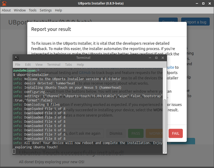Open the Window menu in UBports Installer
214x168 pixels.
coord(20,10)
